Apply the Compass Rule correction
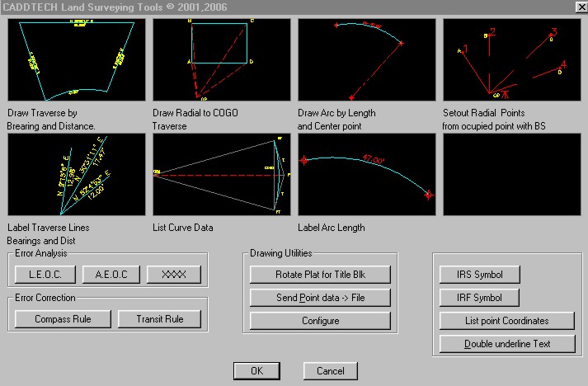 [x=63, y=318]
